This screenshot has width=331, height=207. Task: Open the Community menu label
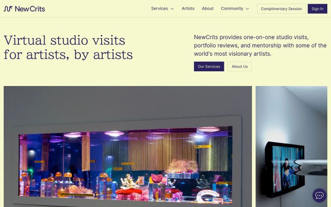pos(232,9)
